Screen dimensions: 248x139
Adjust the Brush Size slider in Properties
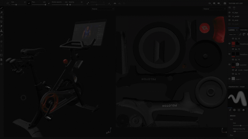(241, 126)
